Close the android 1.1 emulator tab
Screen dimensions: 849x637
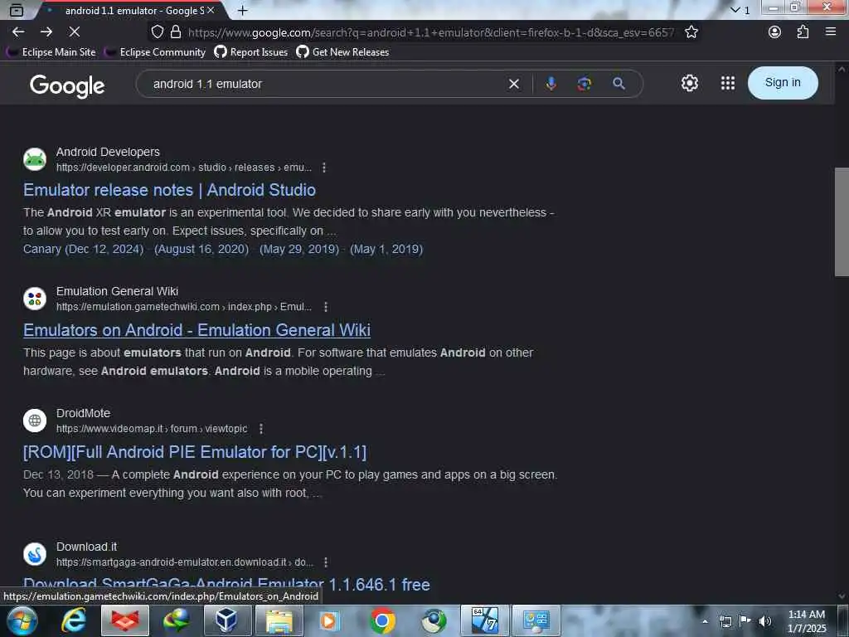point(211,10)
